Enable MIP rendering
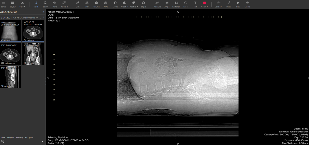The width and height of the screenshot is (309, 145). click(x=87, y=4)
